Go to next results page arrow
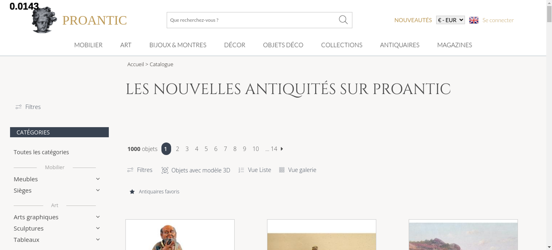Image resolution: width=552 pixels, height=250 pixels. (x=282, y=149)
